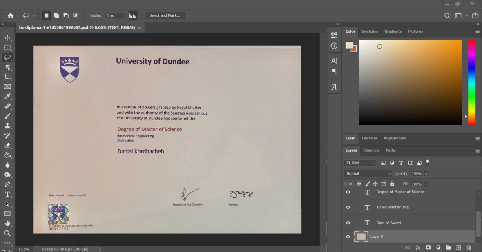
Task: Select the Crop tool
Action: pyautogui.click(x=7, y=77)
